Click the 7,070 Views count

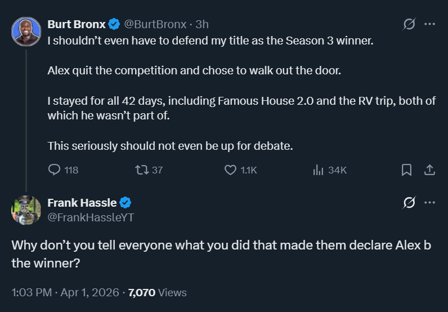coord(158,292)
